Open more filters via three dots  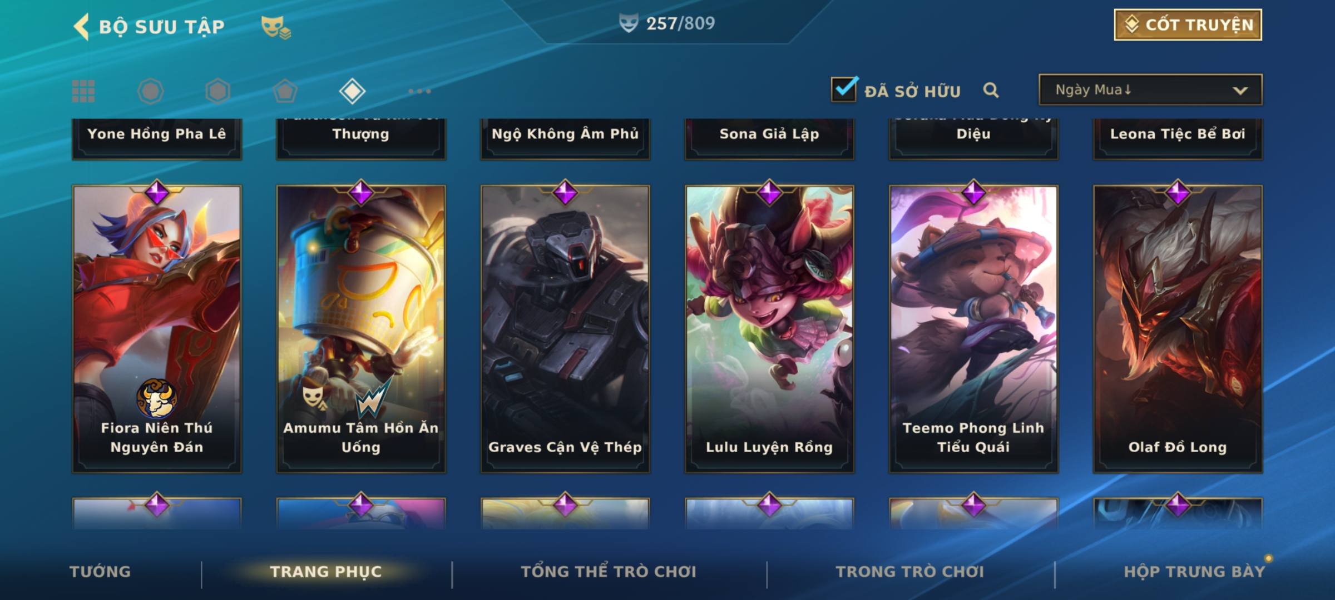pyautogui.click(x=419, y=91)
